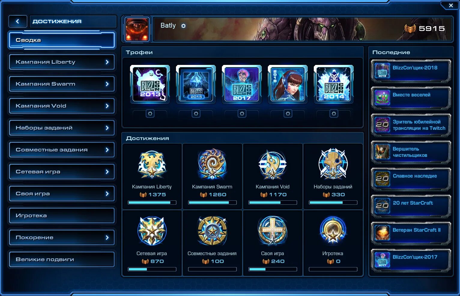
Task: Click the D.Va 2018 trophy image
Action: point(288,84)
